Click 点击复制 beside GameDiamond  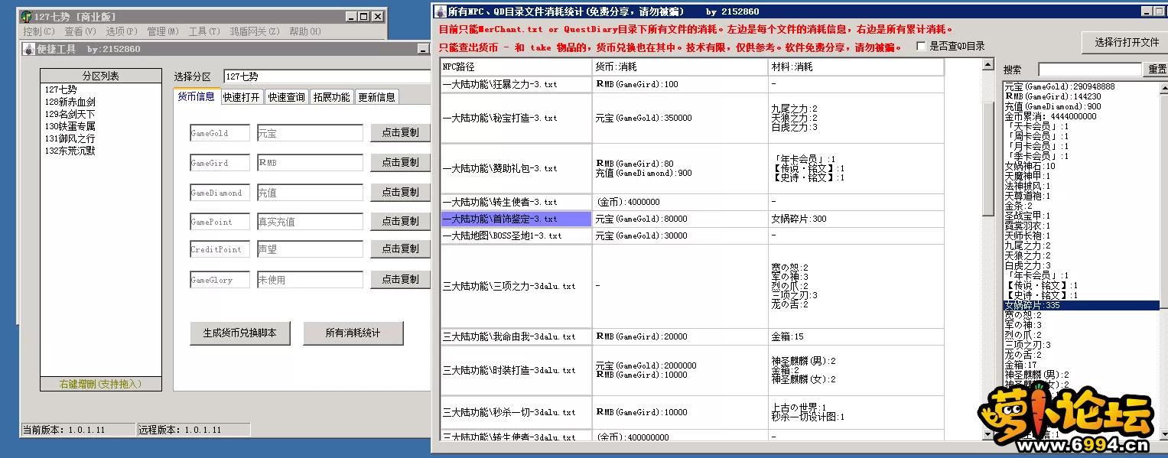pyautogui.click(x=401, y=192)
